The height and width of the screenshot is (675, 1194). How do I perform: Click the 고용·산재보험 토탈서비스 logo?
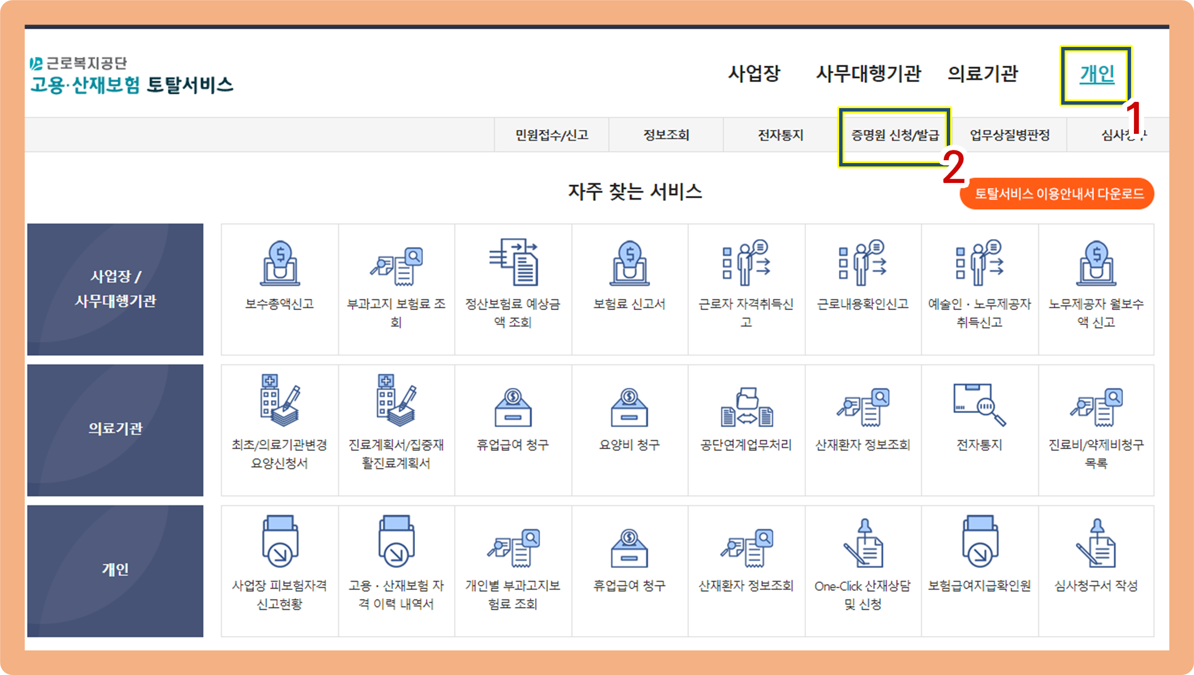point(132,85)
